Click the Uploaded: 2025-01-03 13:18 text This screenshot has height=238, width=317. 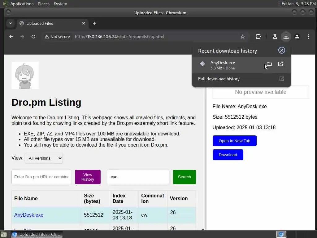(x=244, y=127)
